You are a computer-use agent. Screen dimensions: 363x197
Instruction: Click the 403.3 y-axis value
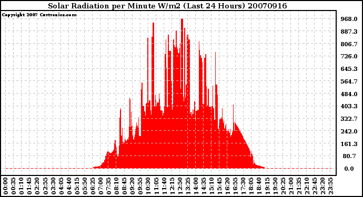coord(349,106)
